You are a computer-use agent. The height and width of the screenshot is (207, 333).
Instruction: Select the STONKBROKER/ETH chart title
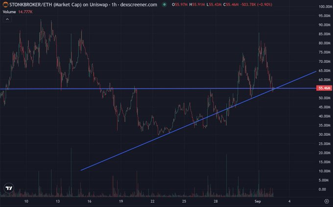(x=83, y=4)
